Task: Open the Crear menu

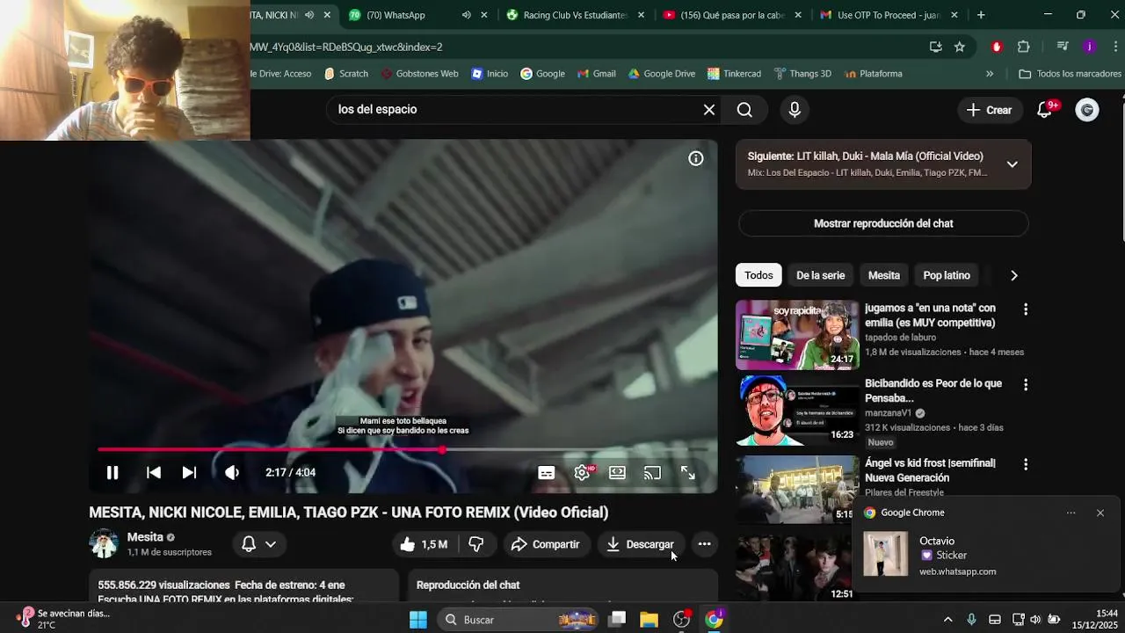Action: [990, 110]
